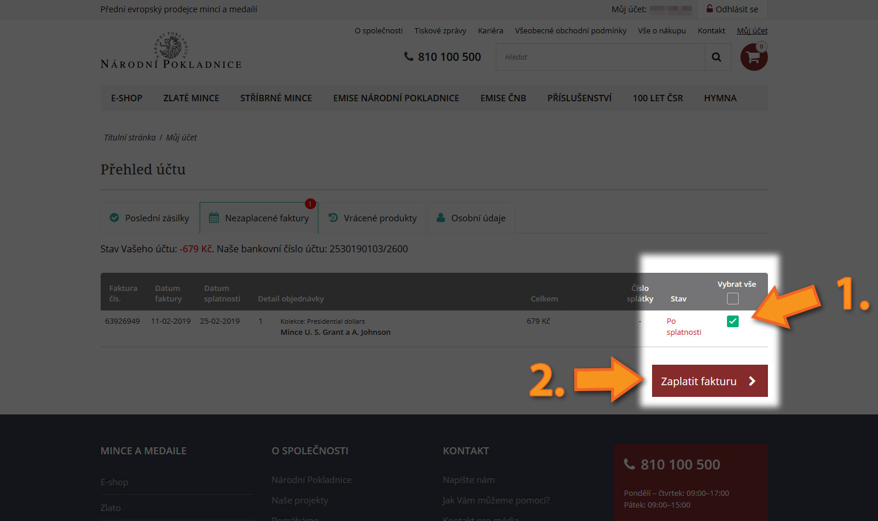Click the invoice date 11-02-2019
The height and width of the screenshot is (521, 878).
coord(171,321)
